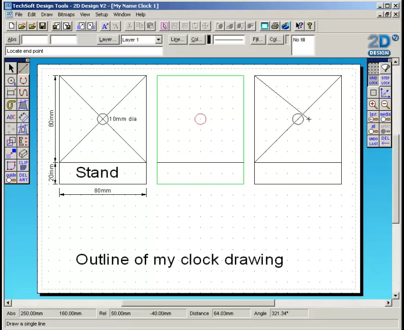
Task: Select the yellow Contour tool
Action: click(x=11, y=105)
